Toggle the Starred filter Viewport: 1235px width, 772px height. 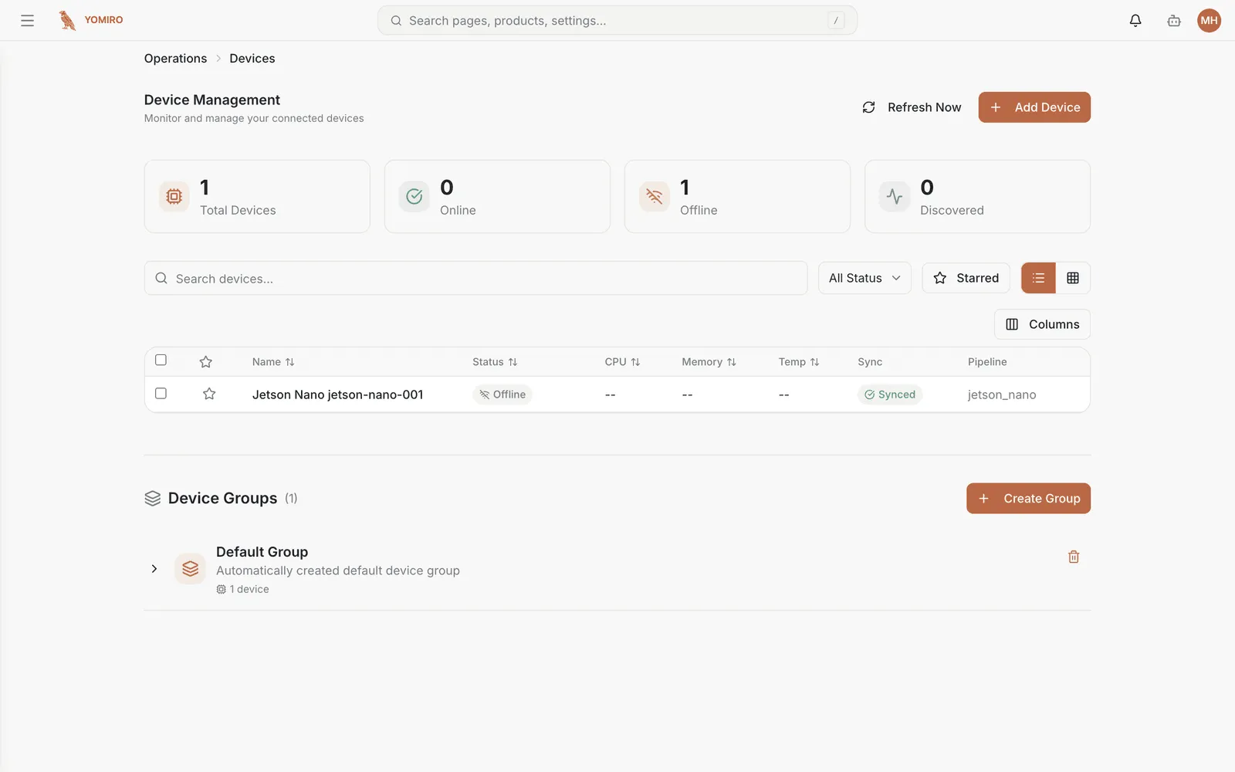(966, 278)
